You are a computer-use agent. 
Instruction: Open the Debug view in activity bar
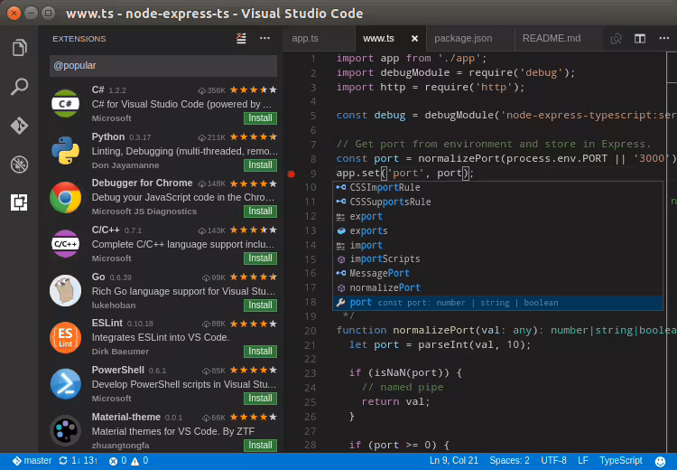(19, 164)
